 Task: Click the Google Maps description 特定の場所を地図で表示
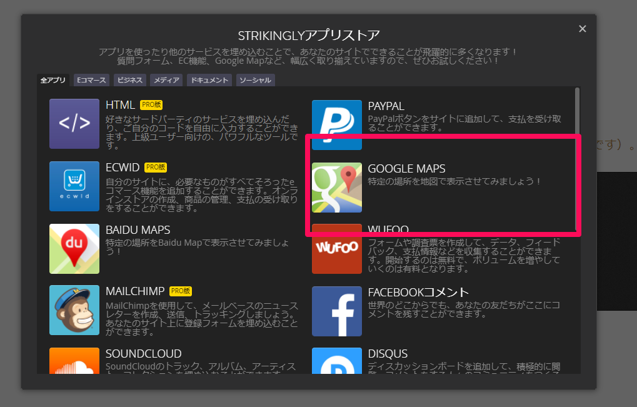pyautogui.click(x=454, y=181)
